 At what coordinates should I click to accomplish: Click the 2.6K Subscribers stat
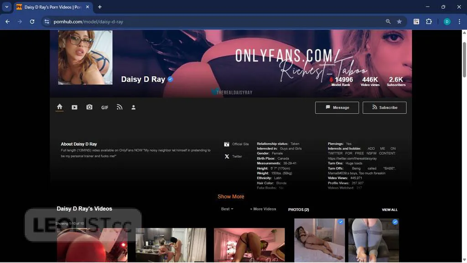(x=396, y=81)
